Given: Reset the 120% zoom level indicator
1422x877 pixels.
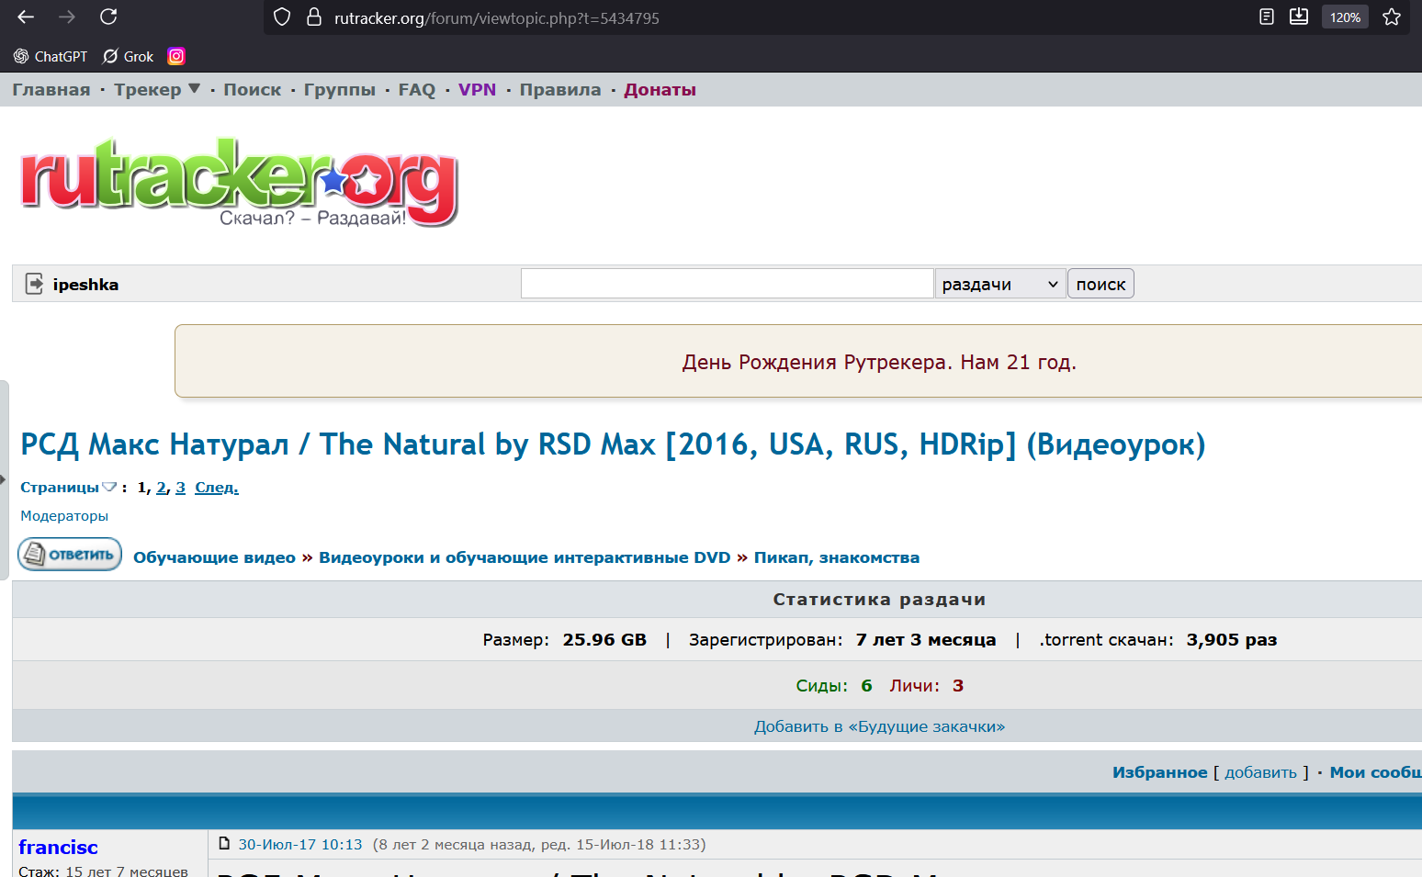Looking at the screenshot, I should [1345, 17].
